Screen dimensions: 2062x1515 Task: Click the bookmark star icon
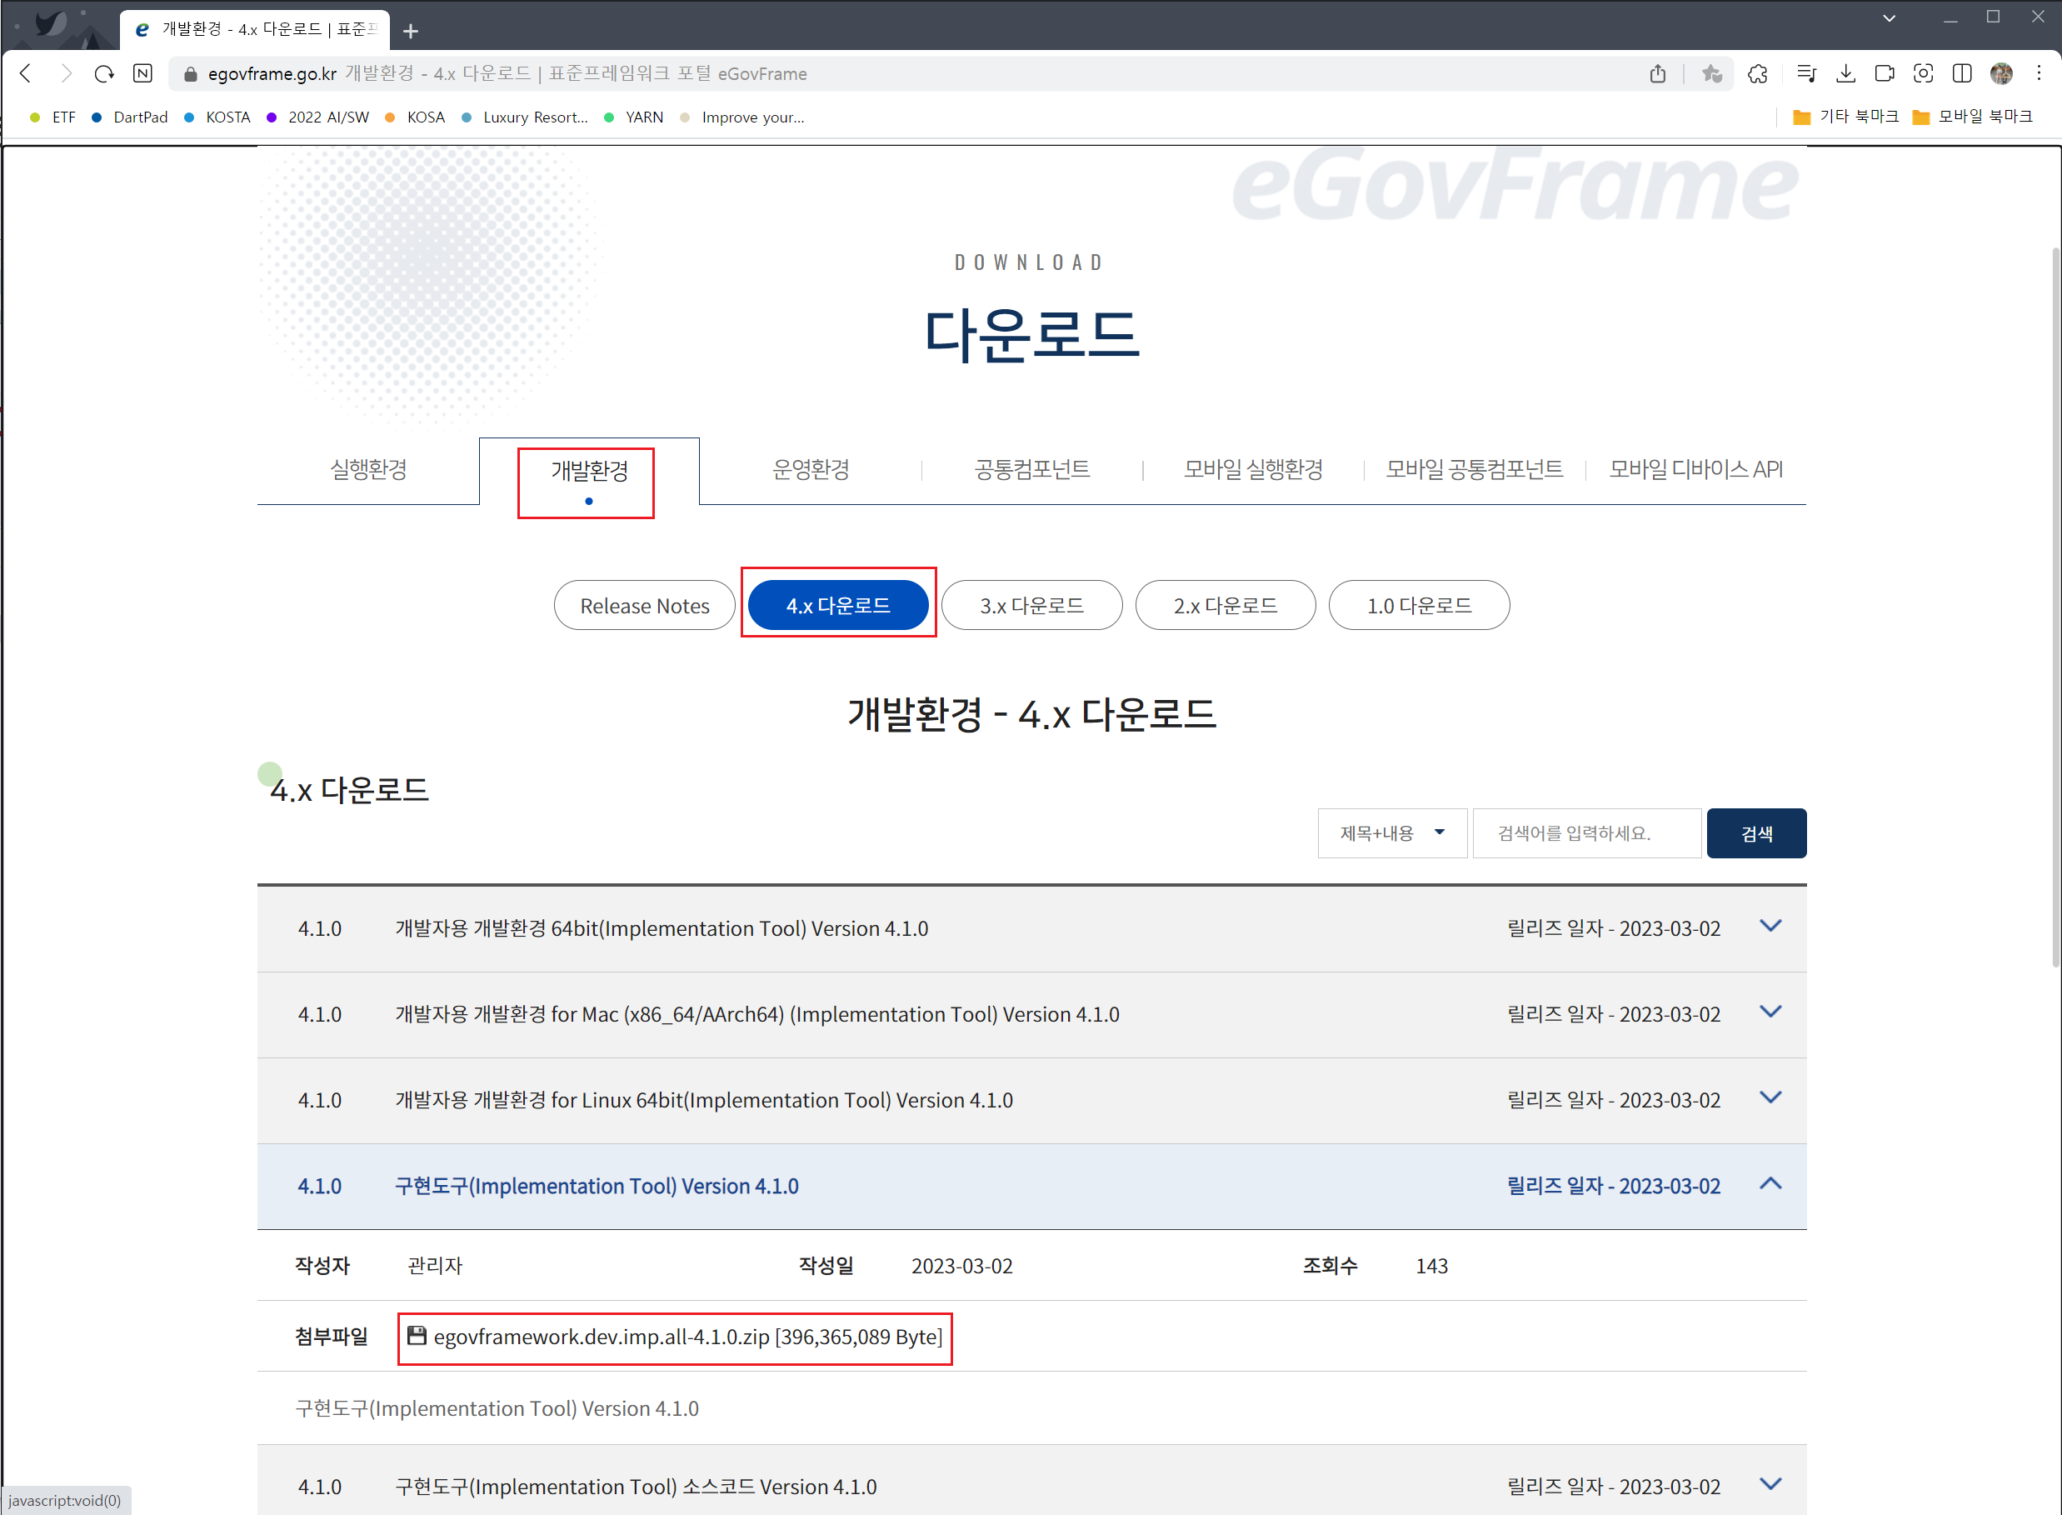(1711, 73)
